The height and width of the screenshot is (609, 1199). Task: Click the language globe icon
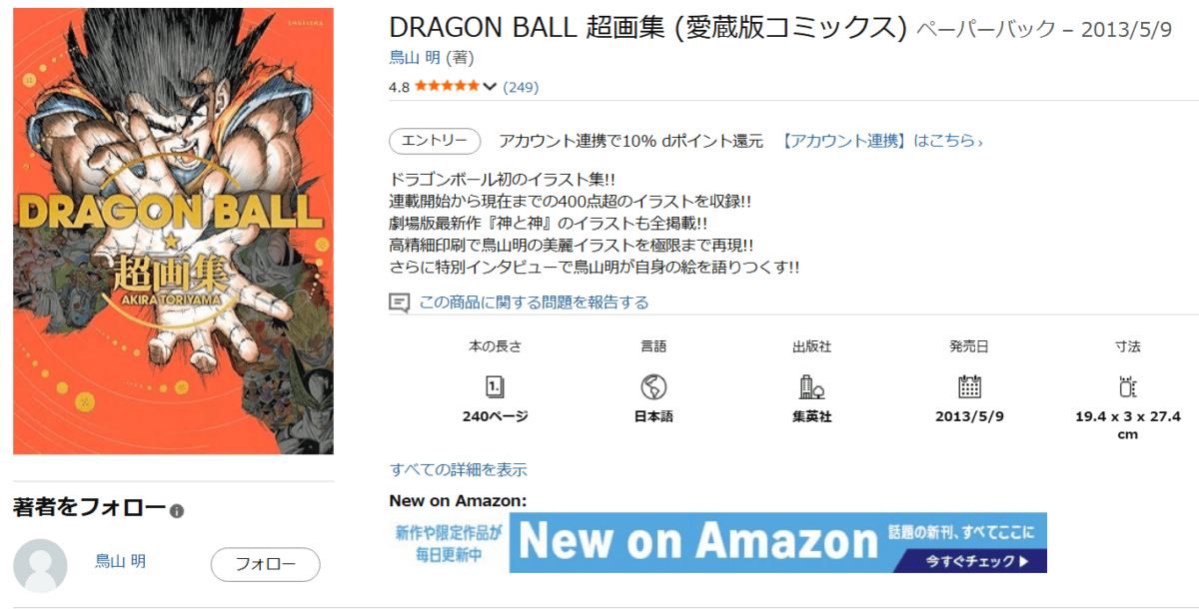point(653,387)
